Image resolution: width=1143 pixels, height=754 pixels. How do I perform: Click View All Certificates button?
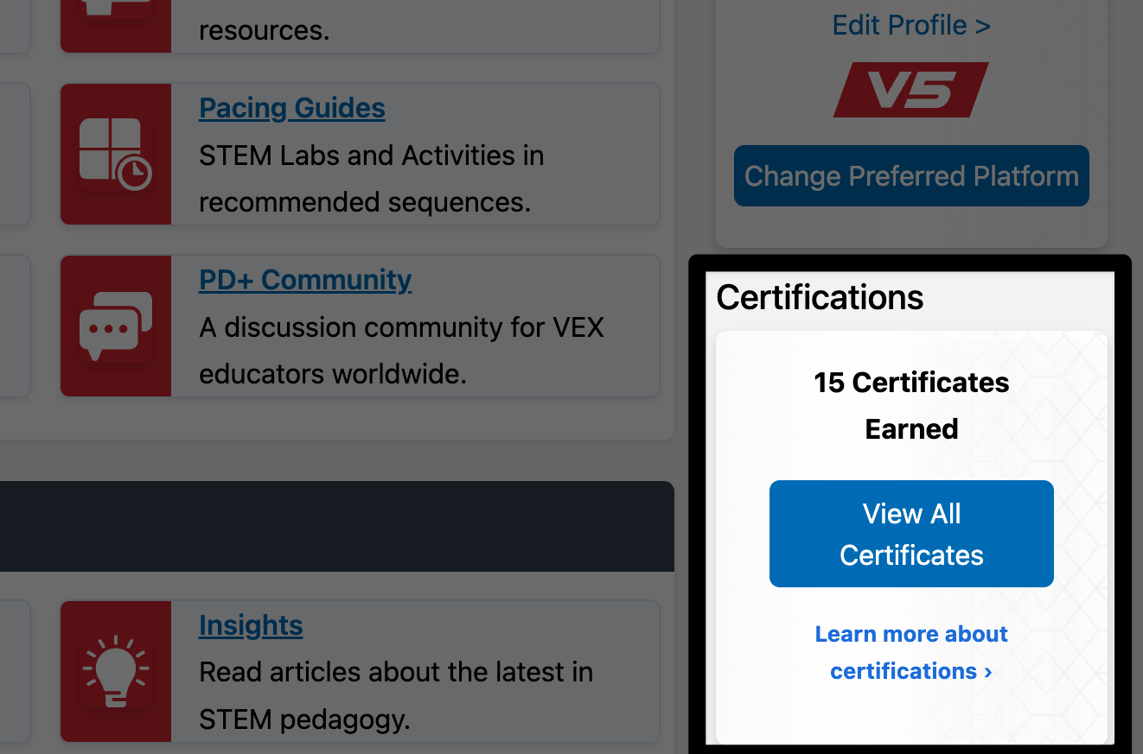911,534
